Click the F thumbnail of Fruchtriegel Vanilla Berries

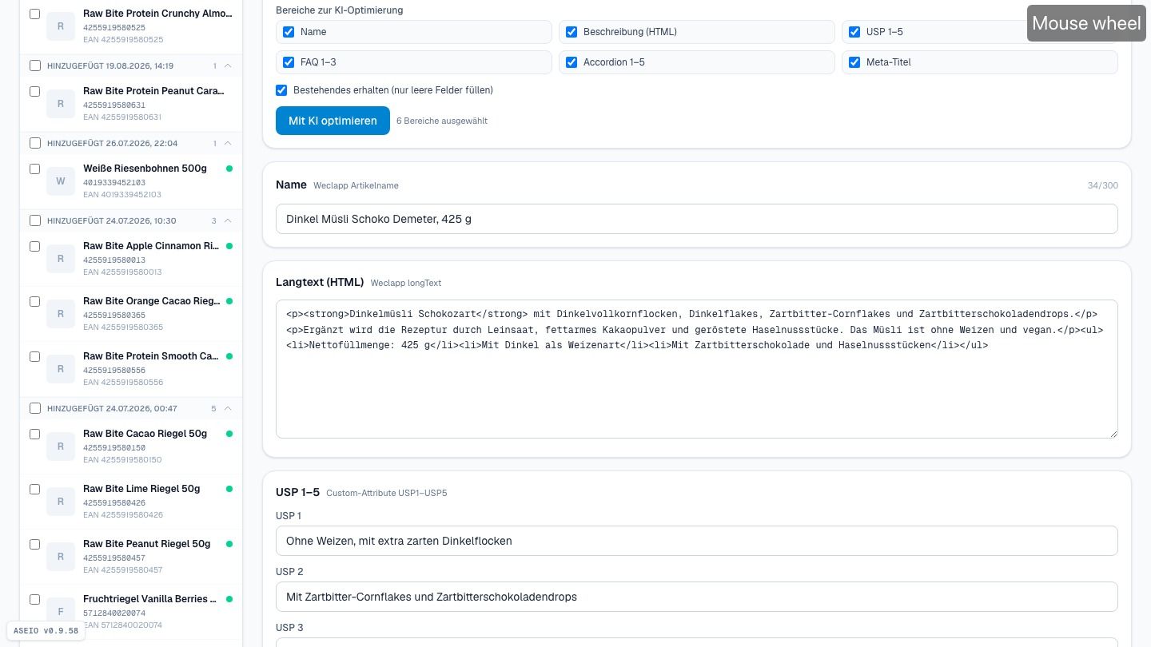click(x=61, y=612)
